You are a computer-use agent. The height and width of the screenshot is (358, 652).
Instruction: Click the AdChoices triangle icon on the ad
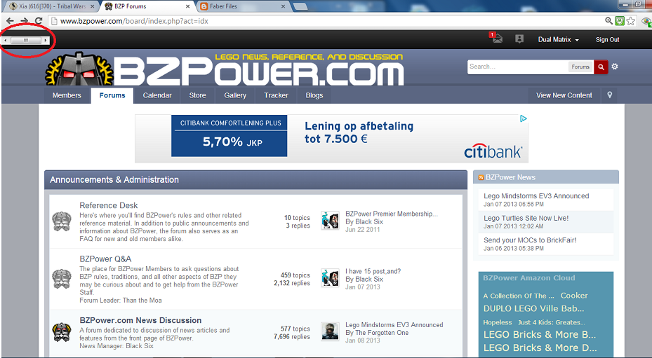click(523, 119)
